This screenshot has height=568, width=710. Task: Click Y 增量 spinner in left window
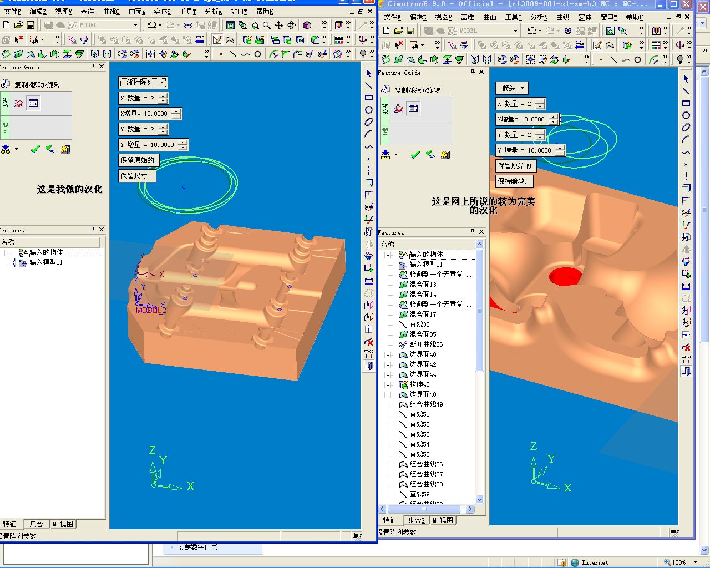182,145
